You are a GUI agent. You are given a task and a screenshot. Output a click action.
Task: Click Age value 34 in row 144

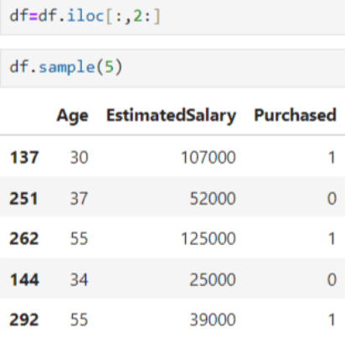(80, 279)
